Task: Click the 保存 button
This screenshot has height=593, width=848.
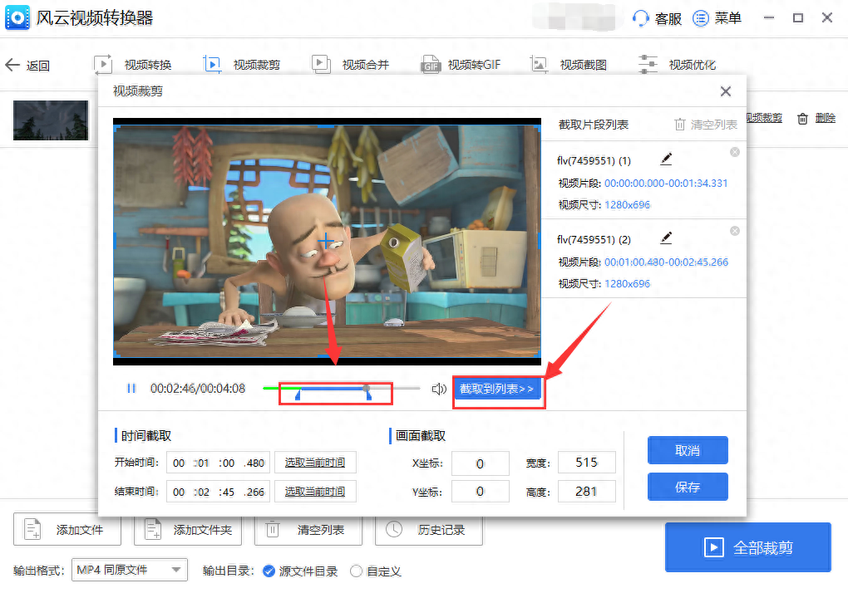Action: coord(688,488)
